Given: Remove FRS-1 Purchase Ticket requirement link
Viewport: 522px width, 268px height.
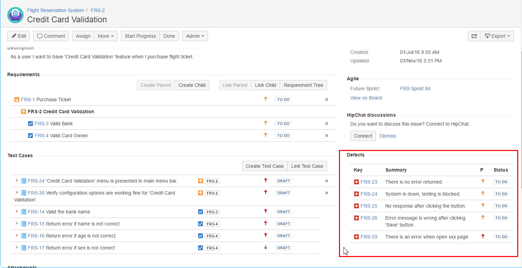Looking at the screenshot, I should [326, 100].
